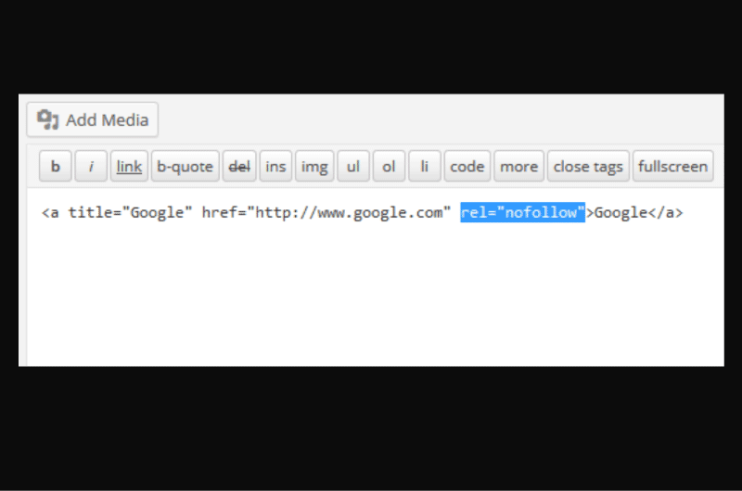Apply bold with the b quicktag
This screenshot has height=491, width=742.
click(56, 167)
